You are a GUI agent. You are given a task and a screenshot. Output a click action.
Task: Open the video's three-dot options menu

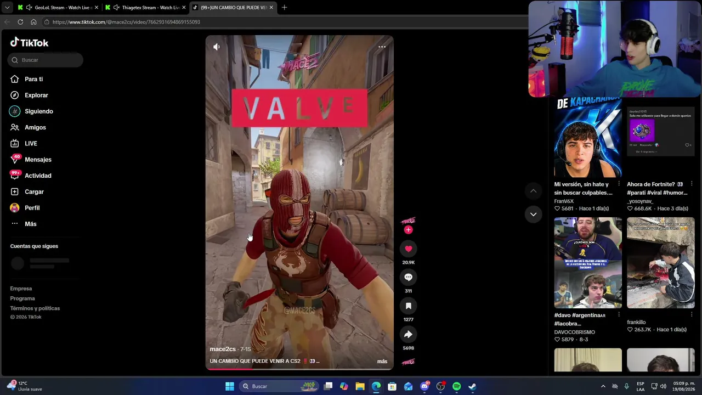pos(382,47)
